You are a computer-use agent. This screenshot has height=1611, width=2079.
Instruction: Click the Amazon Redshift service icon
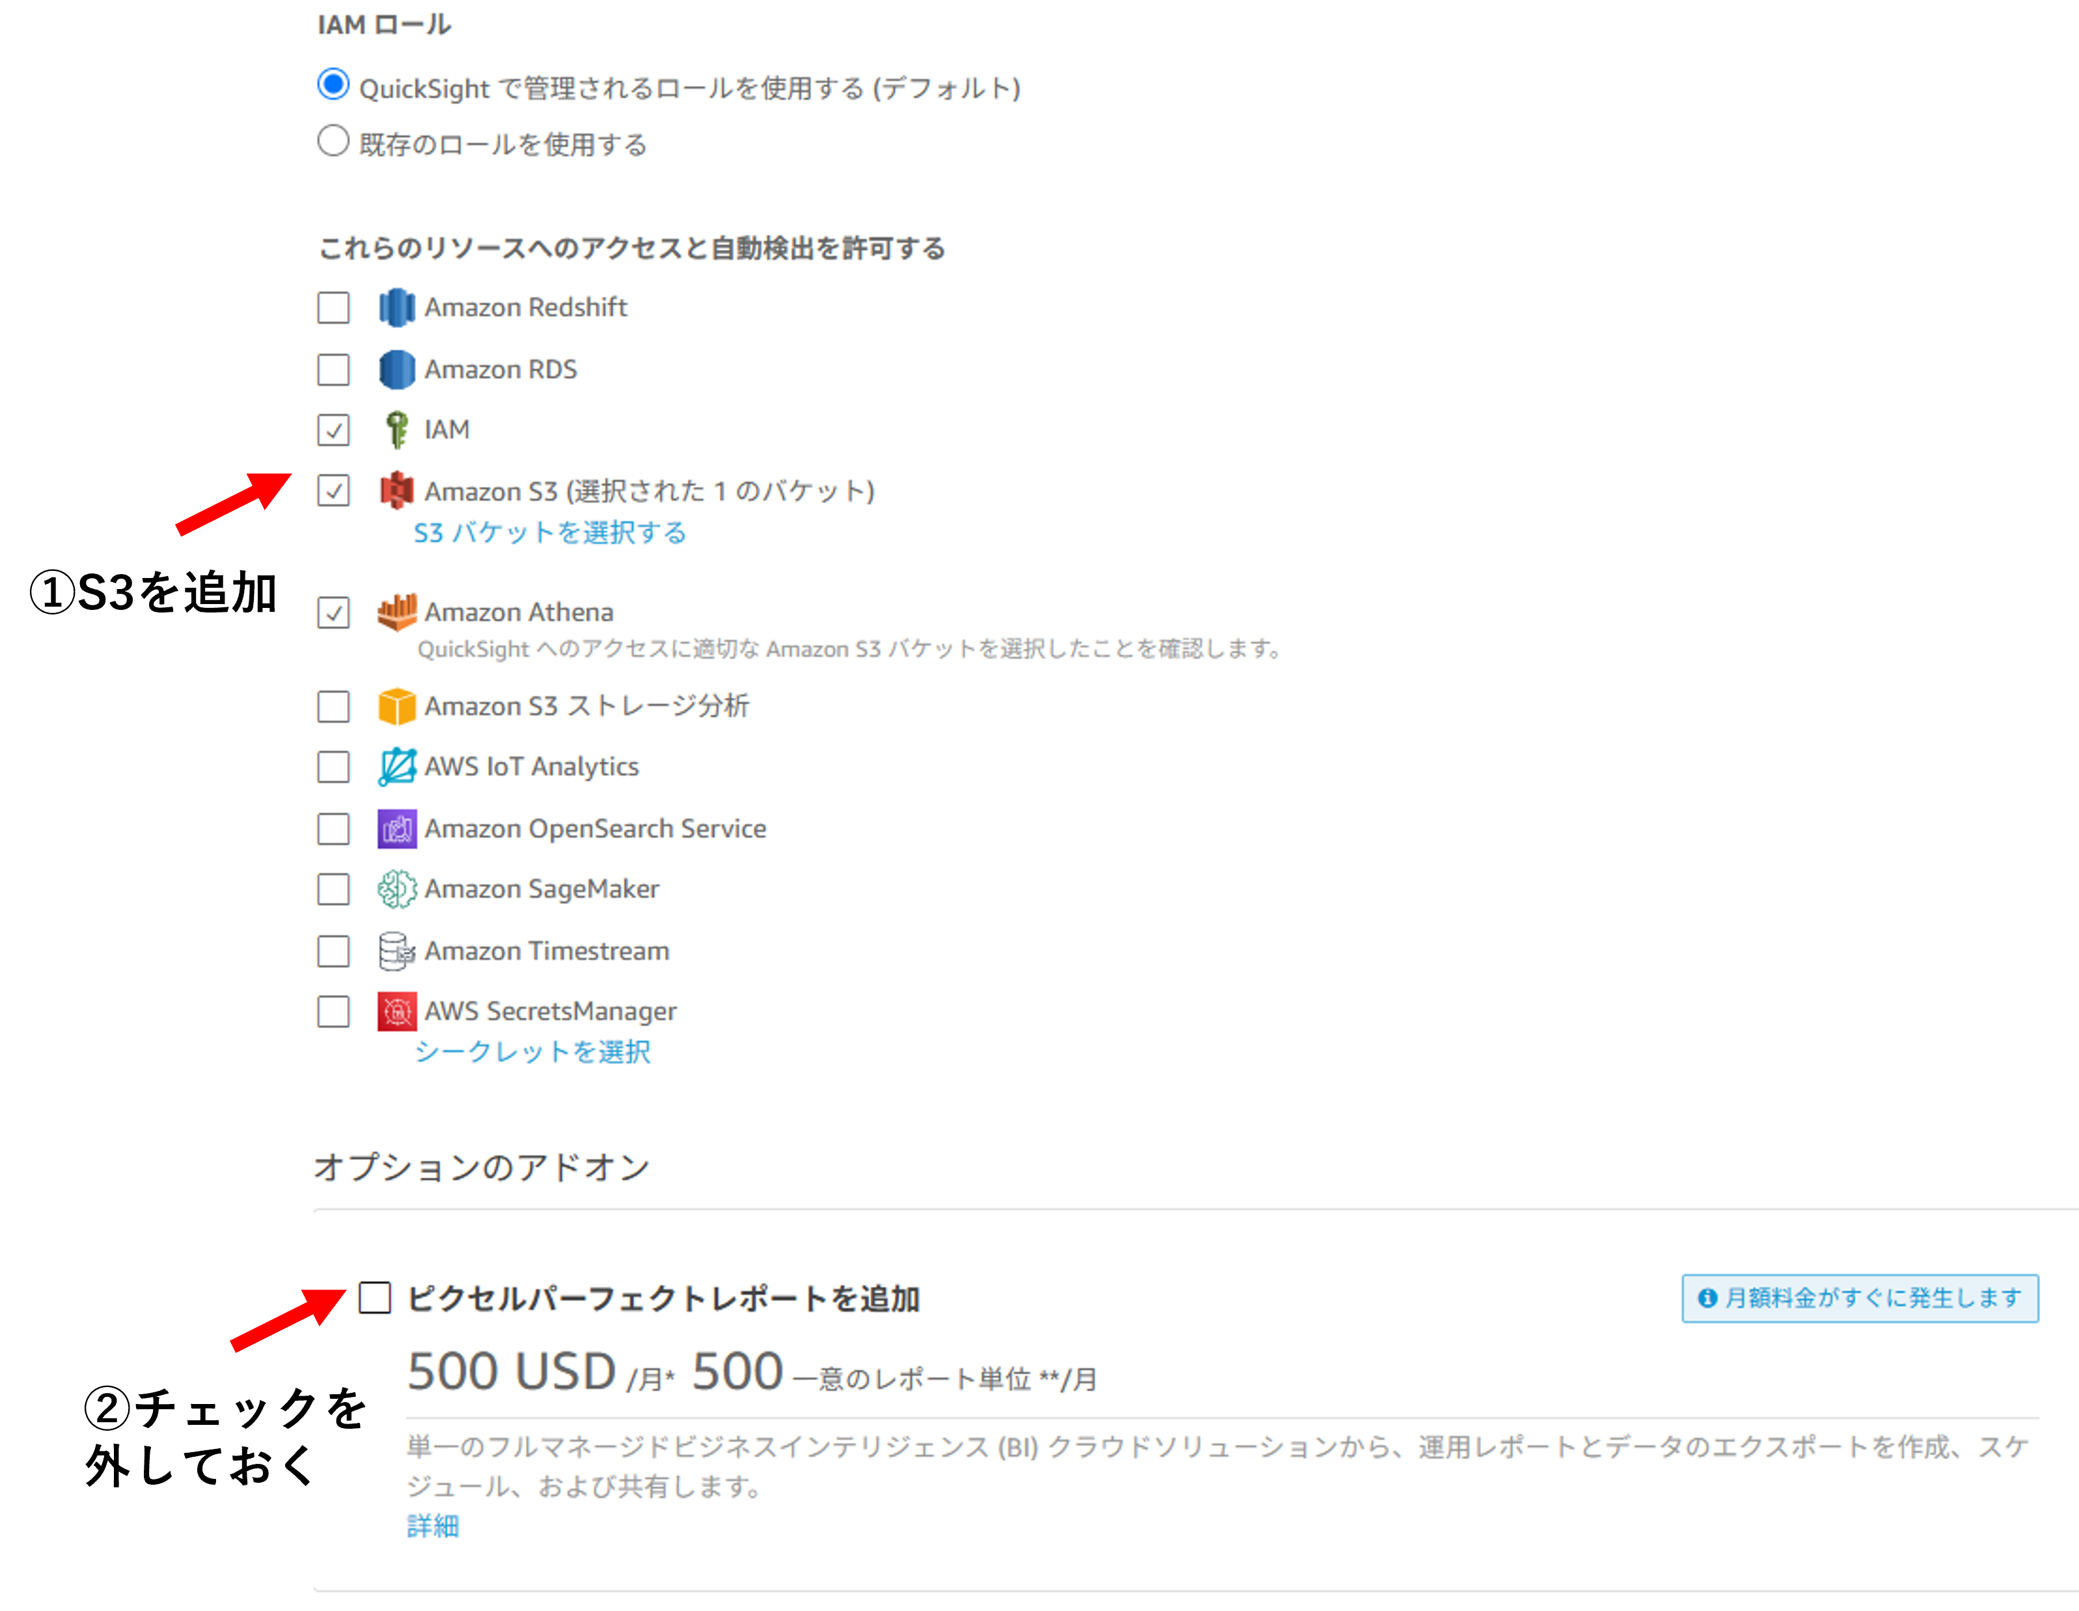coord(396,307)
